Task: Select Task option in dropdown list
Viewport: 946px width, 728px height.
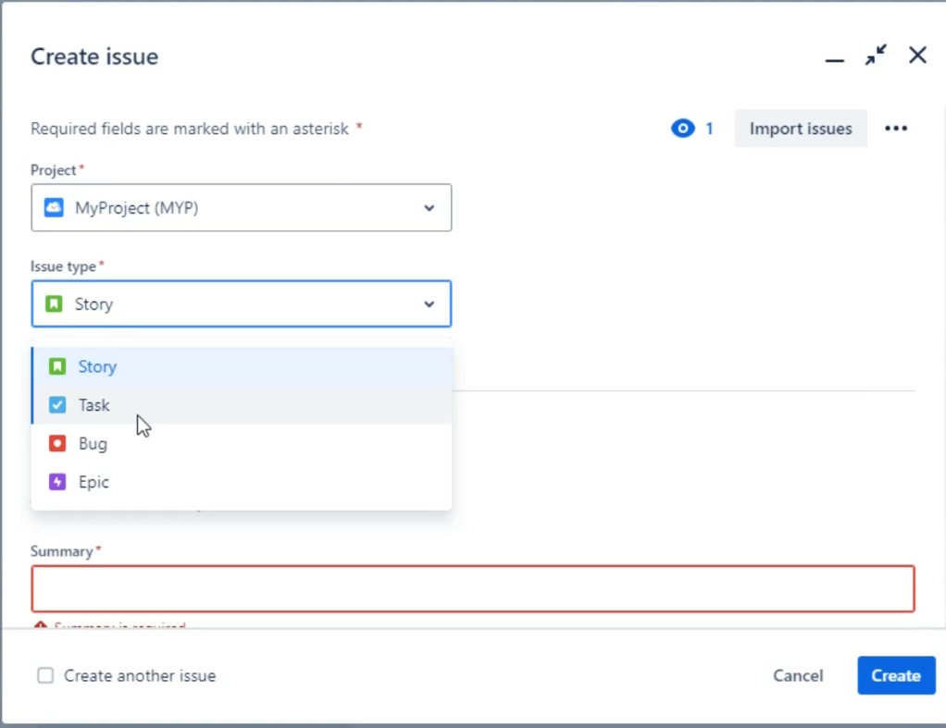Action: (x=242, y=405)
